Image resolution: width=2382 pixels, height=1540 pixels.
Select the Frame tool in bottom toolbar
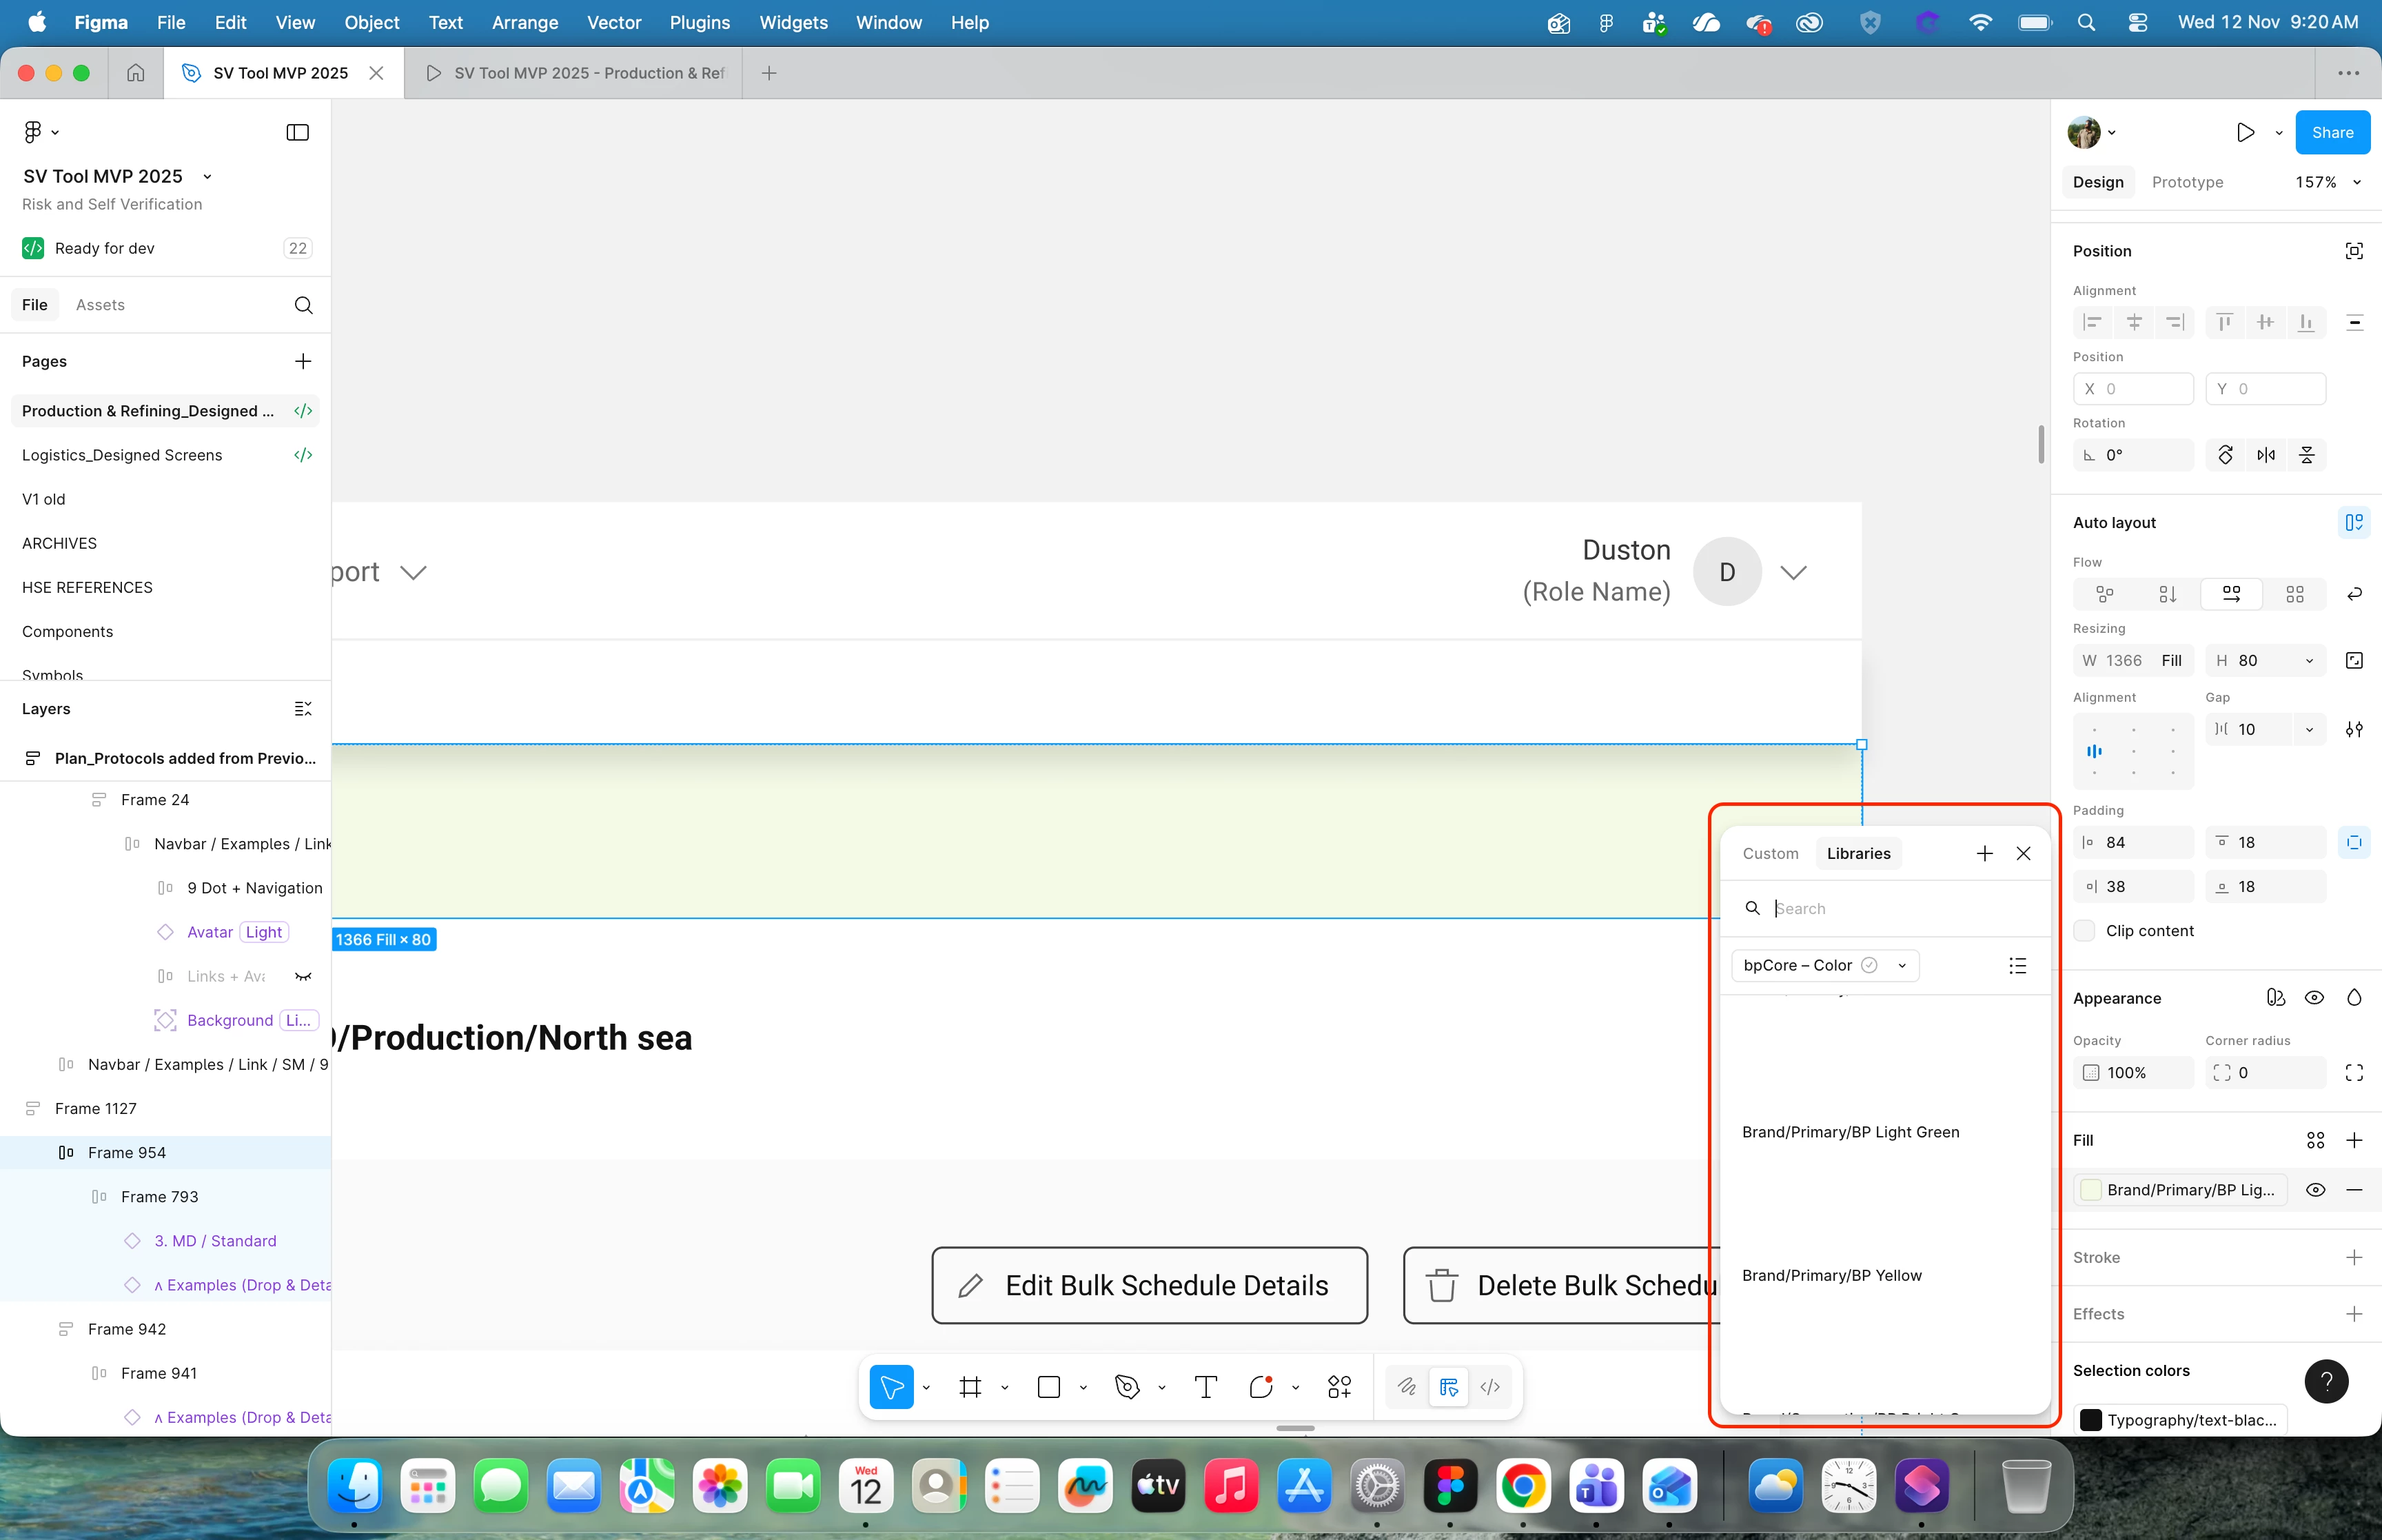[x=970, y=1387]
